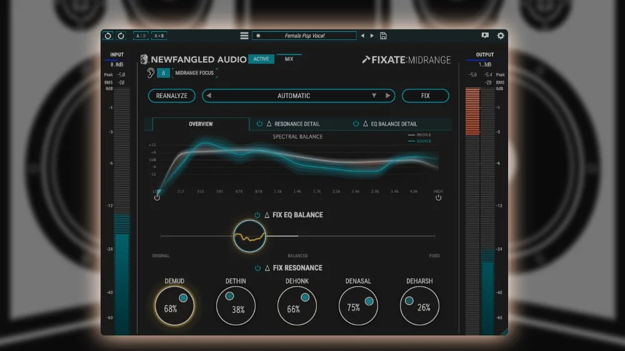Click the redo arrow icon
The width and height of the screenshot is (625, 351).
pyautogui.click(x=121, y=36)
